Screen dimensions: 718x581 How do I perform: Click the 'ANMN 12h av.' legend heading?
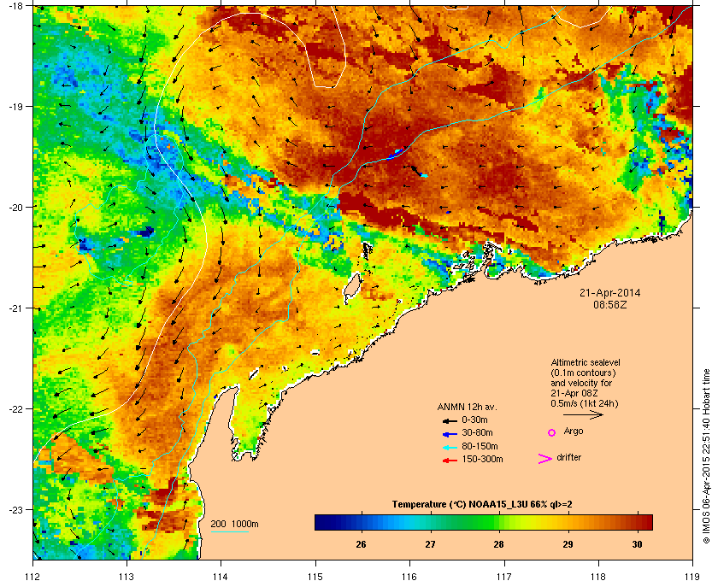coord(467,407)
